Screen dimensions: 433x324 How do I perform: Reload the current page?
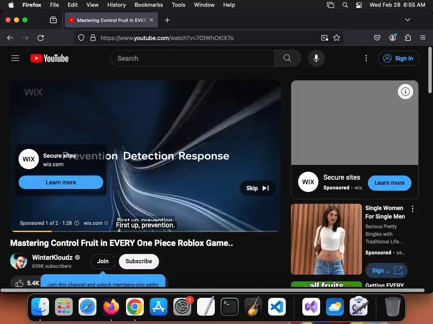(x=41, y=38)
